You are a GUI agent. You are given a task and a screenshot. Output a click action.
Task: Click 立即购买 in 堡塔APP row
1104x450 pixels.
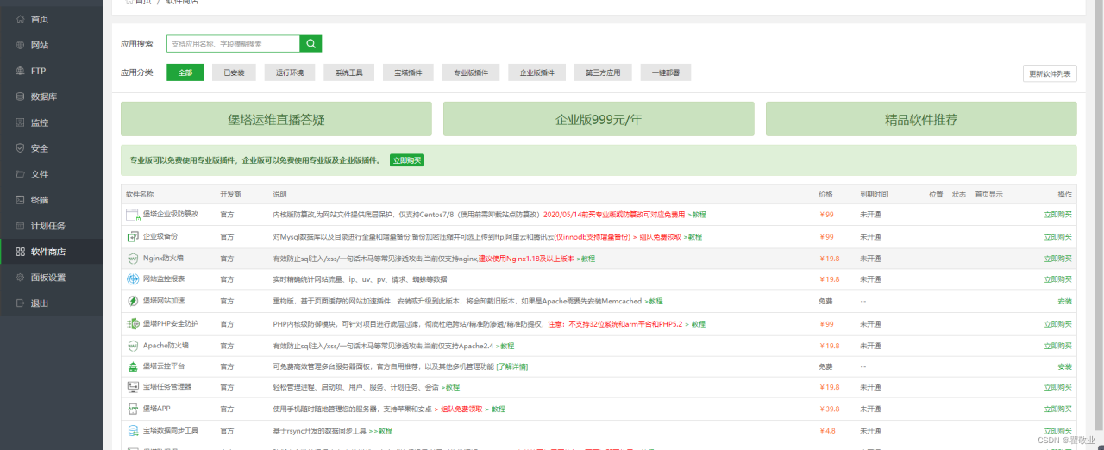coord(1058,409)
